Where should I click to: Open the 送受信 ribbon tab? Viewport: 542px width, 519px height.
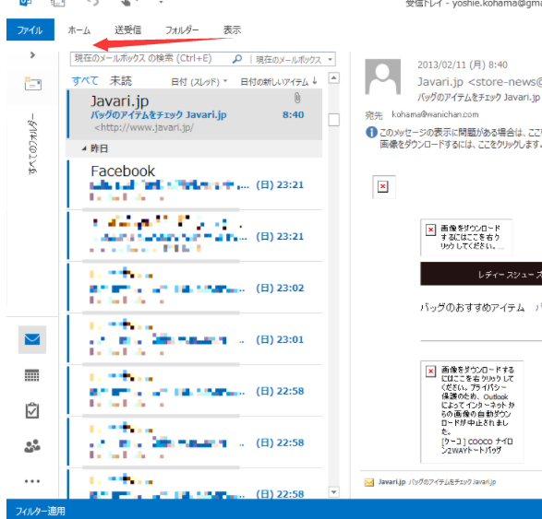click(128, 30)
